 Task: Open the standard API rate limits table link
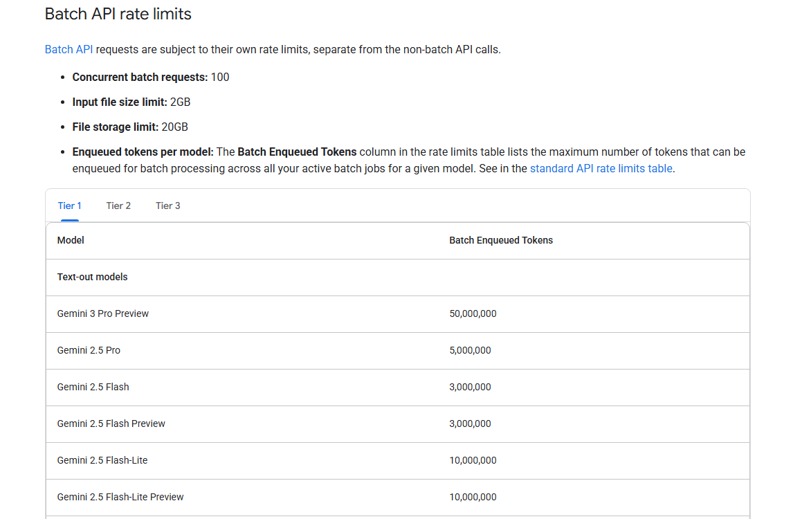tap(601, 168)
